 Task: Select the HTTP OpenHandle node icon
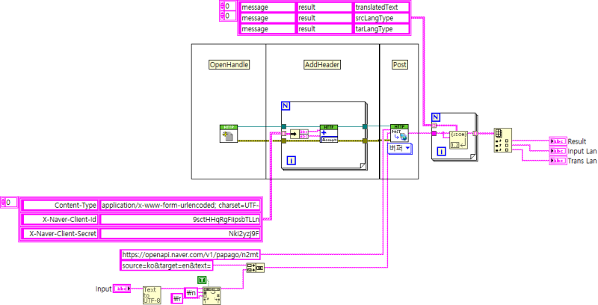pos(229,134)
